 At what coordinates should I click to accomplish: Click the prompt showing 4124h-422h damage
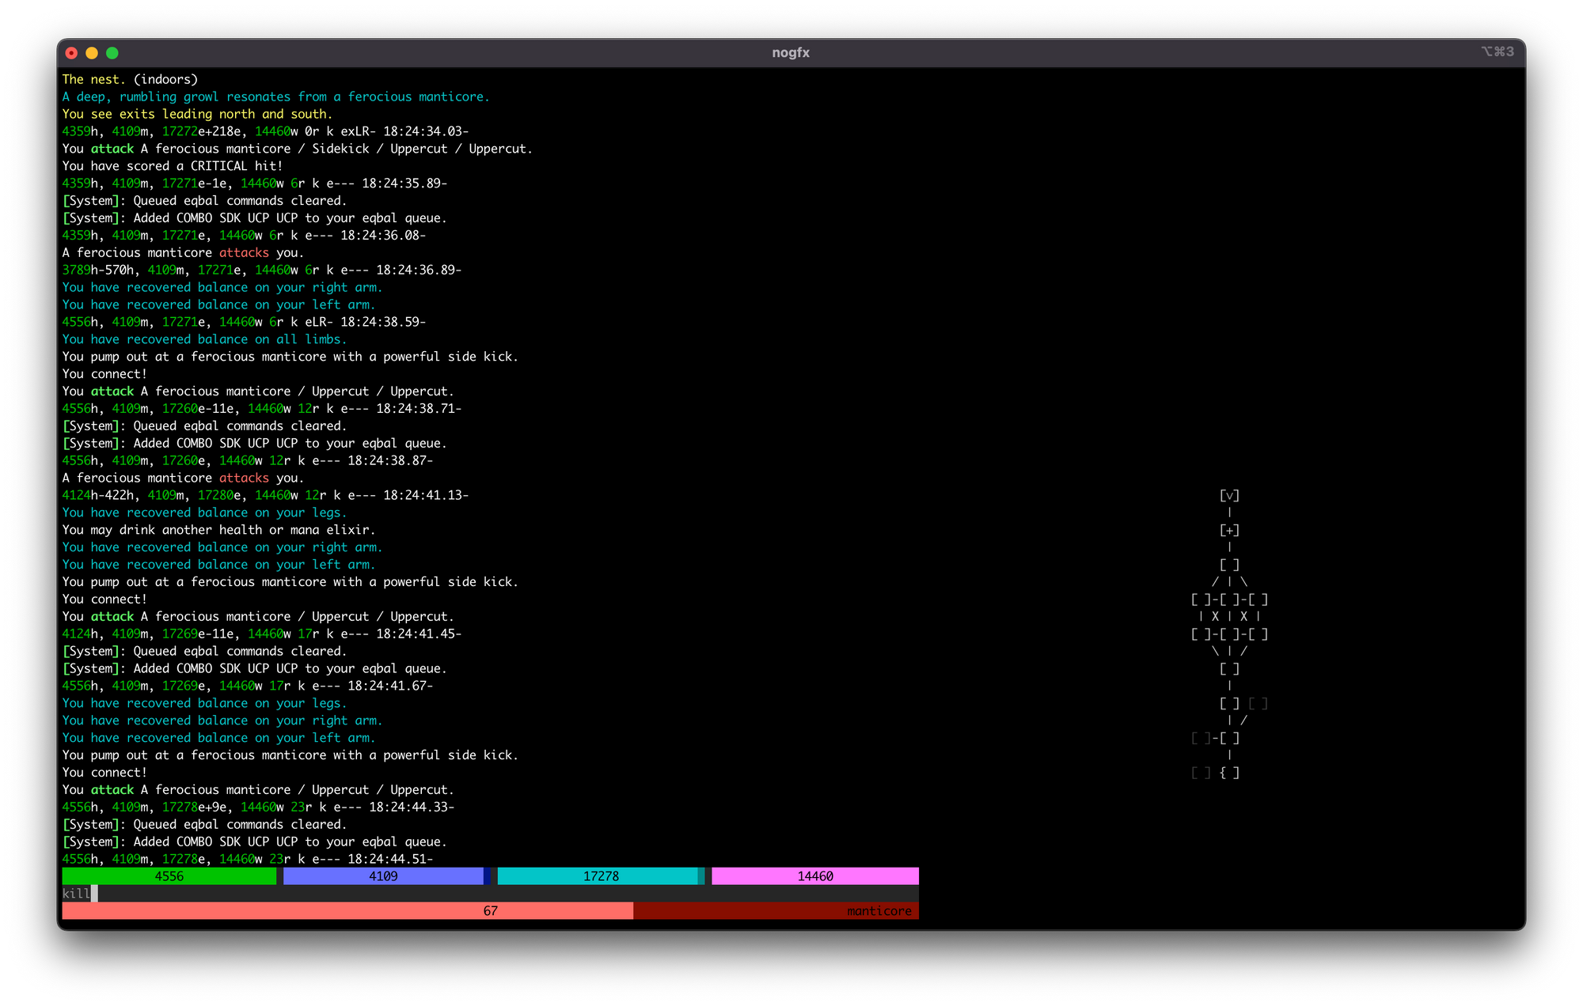[x=266, y=496]
